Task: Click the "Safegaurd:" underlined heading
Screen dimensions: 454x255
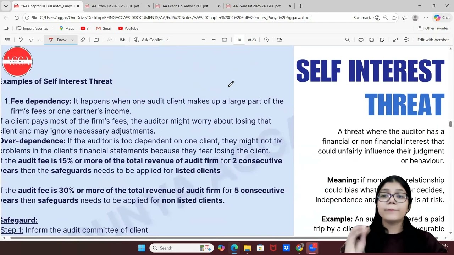Action: (19, 220)
